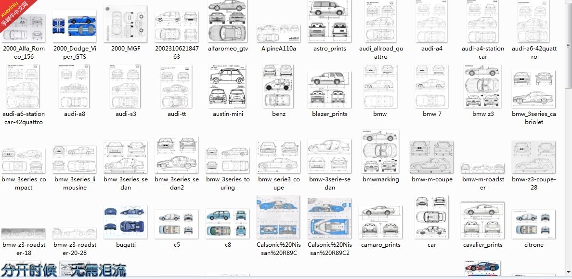Click the bmw_3series_cabriolet thumbnail
572x279 pixels.
point(533,89)
